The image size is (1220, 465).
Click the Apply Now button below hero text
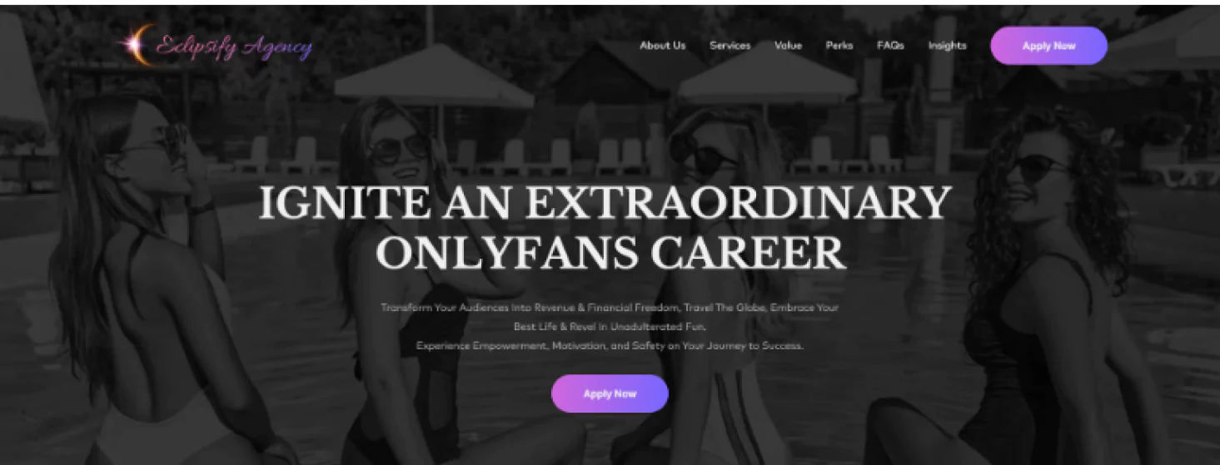point(610,393)
